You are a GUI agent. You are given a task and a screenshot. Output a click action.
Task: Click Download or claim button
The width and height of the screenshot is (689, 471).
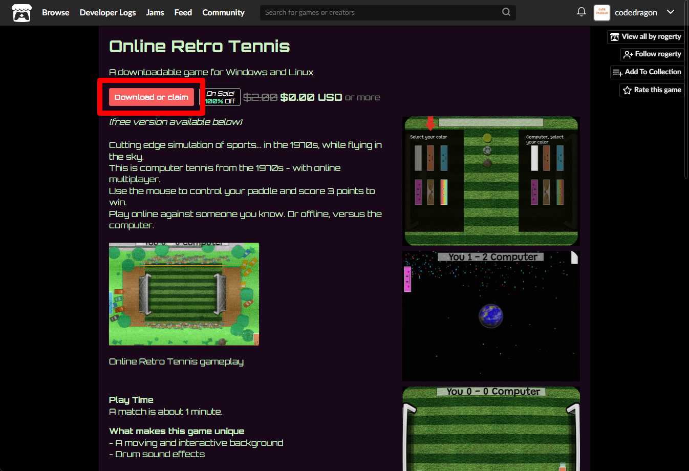[x=152, y=97]
